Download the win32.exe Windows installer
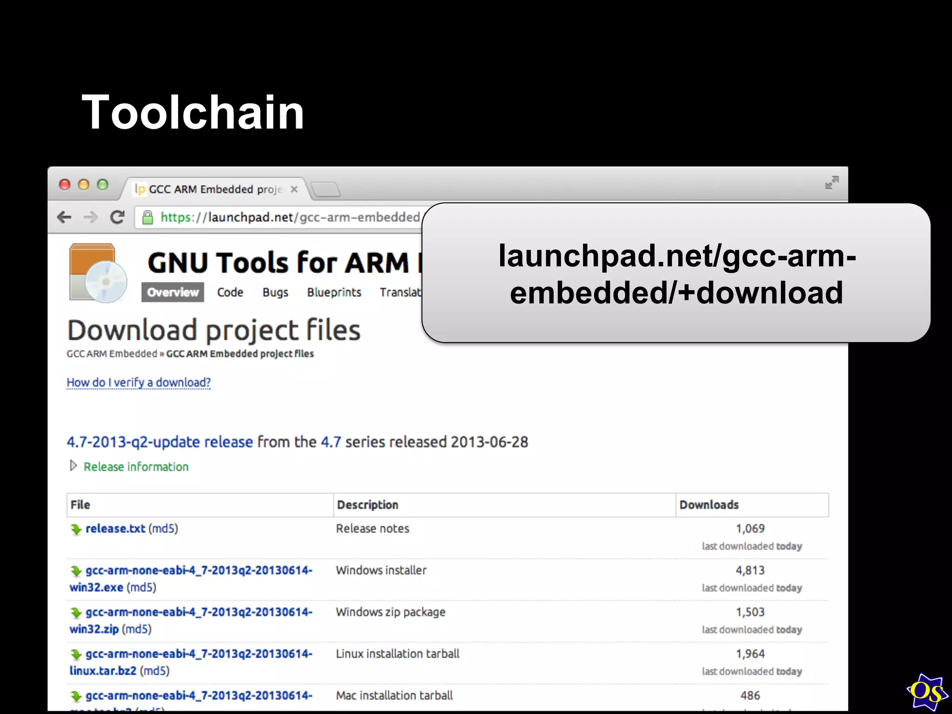Viewport: 952px width, 714px height. pos(191,579)
